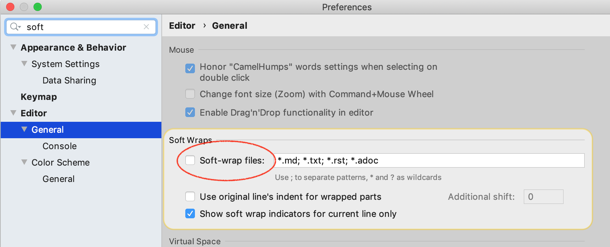Select Data Sharing in the sidebar
This screenshot has height=247, width=610.
pos(69,80)
